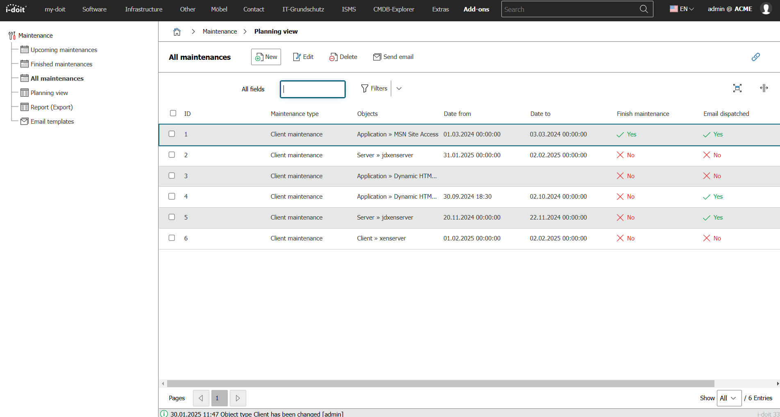This screenshot has height=417, width=780.
Task: Sort by the Maintenance type column header
Action: (295, 113)
